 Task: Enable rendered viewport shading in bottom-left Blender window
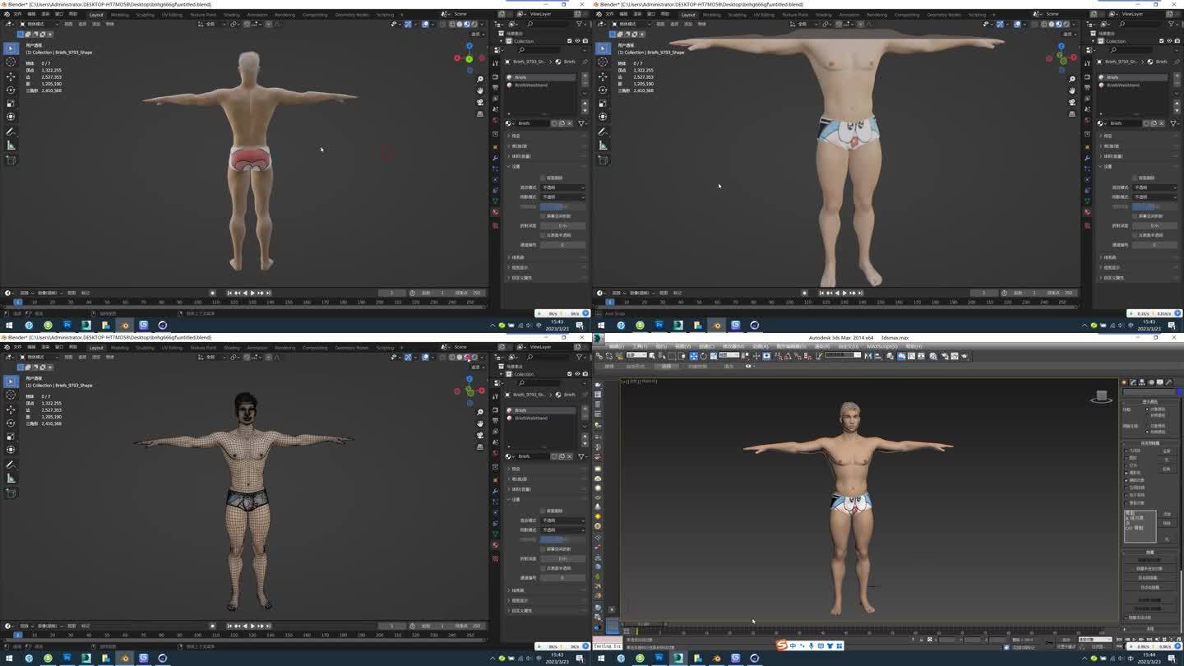click(474, 357)
